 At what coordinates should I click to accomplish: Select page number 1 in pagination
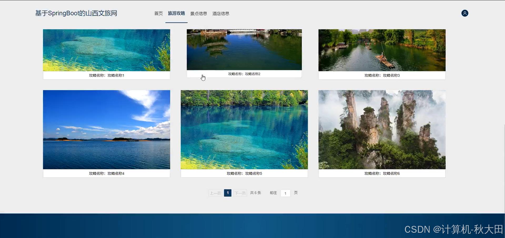227,193
